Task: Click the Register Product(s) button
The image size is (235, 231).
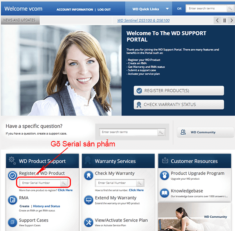Action: 179,90
